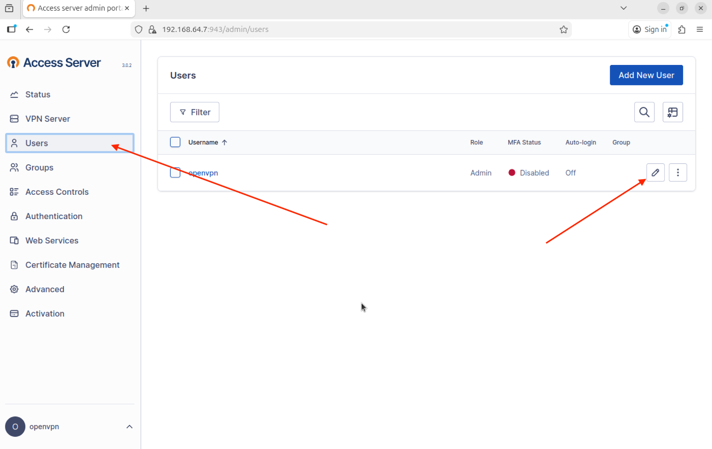712x449 pixels.
Task: Click the Admin role cell
Action: point(481,173)
